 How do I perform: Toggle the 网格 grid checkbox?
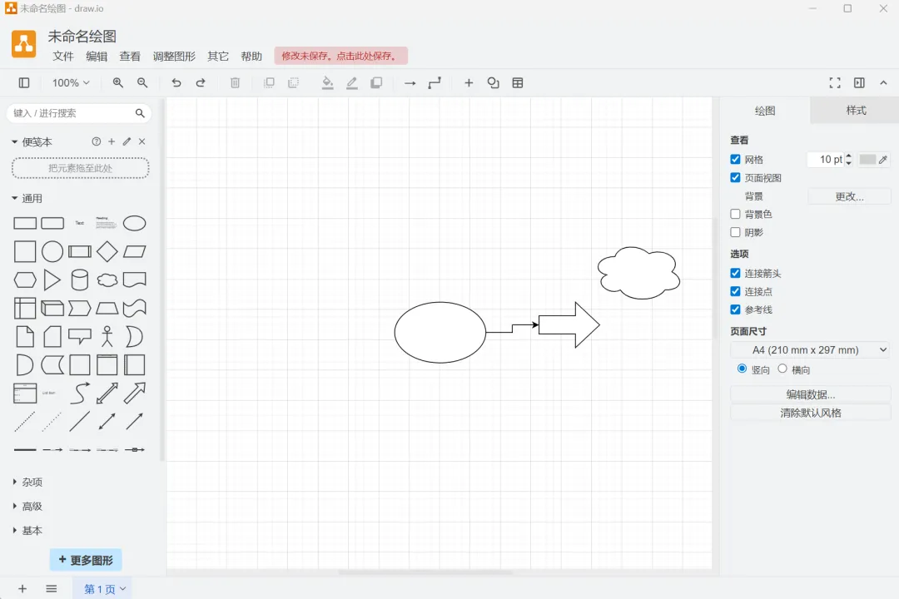(x=736, y=160)
